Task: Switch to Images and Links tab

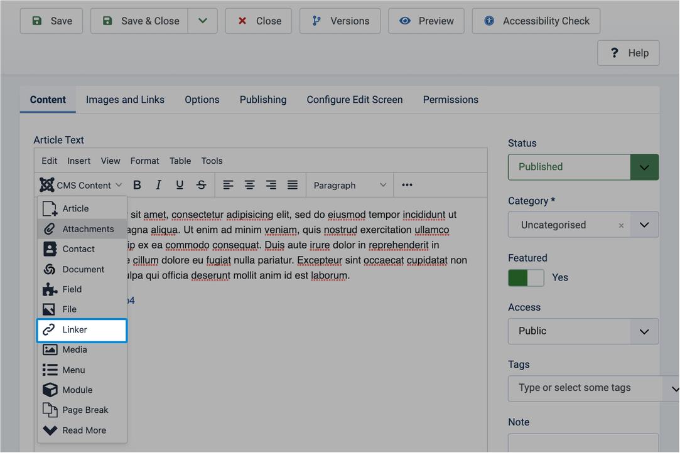Action: [x=125, y=100]
